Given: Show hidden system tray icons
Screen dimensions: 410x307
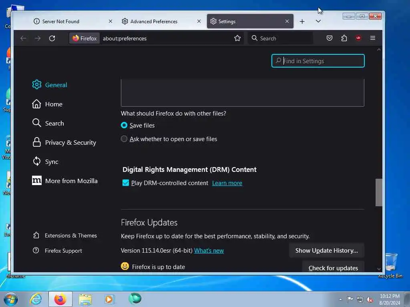Looking at the screenshot, I should 340,299.
